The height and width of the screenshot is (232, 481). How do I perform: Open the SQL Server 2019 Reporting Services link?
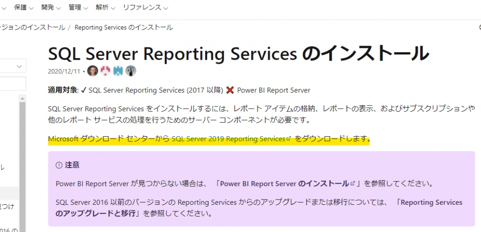228,139
